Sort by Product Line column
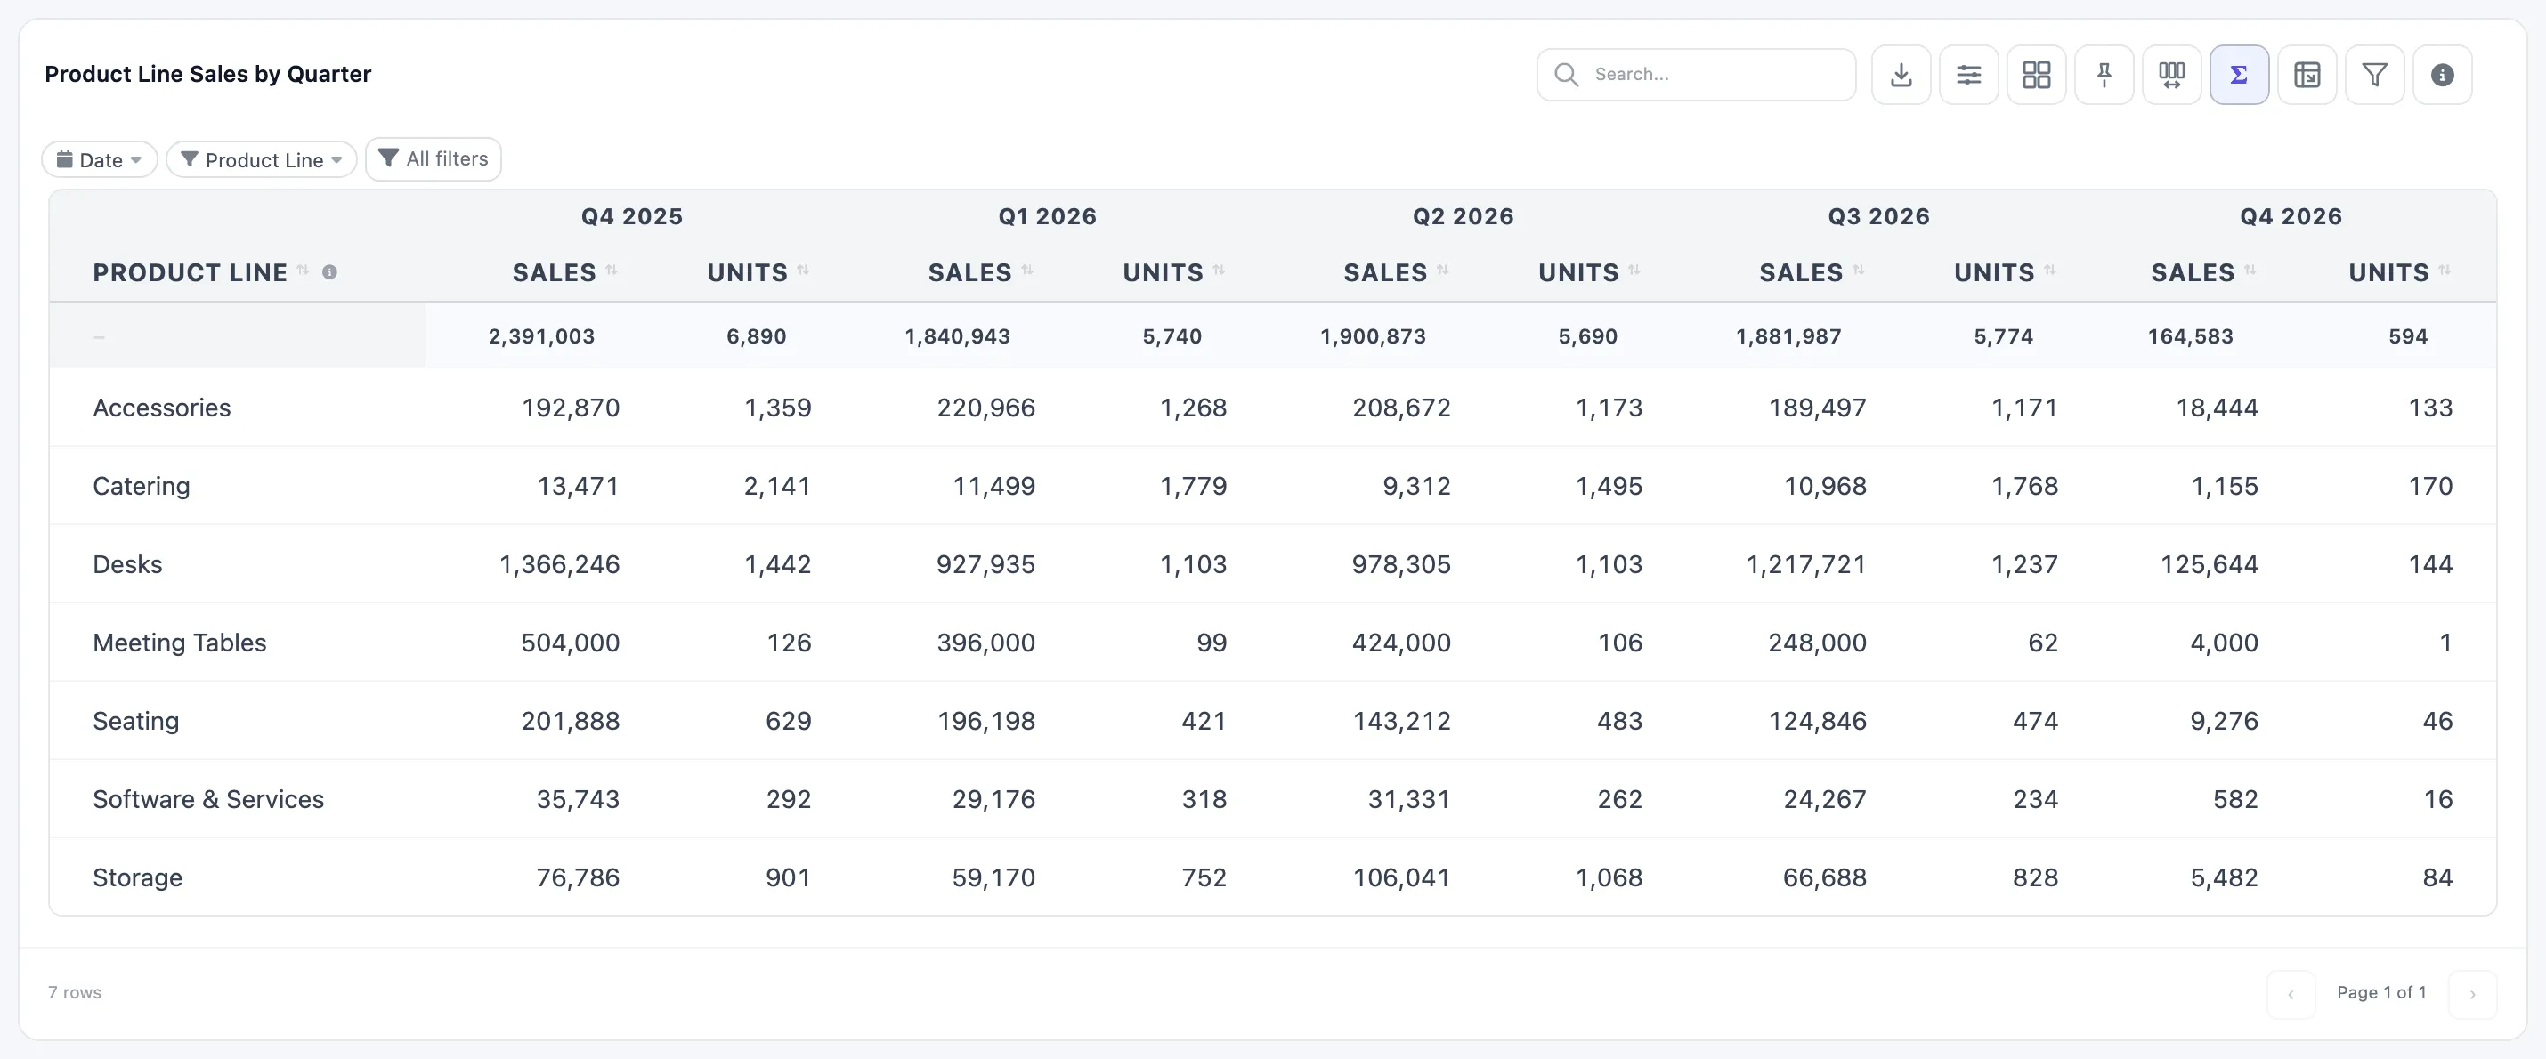This screenshot has width=2546, height=1059. tap(304, 270)
